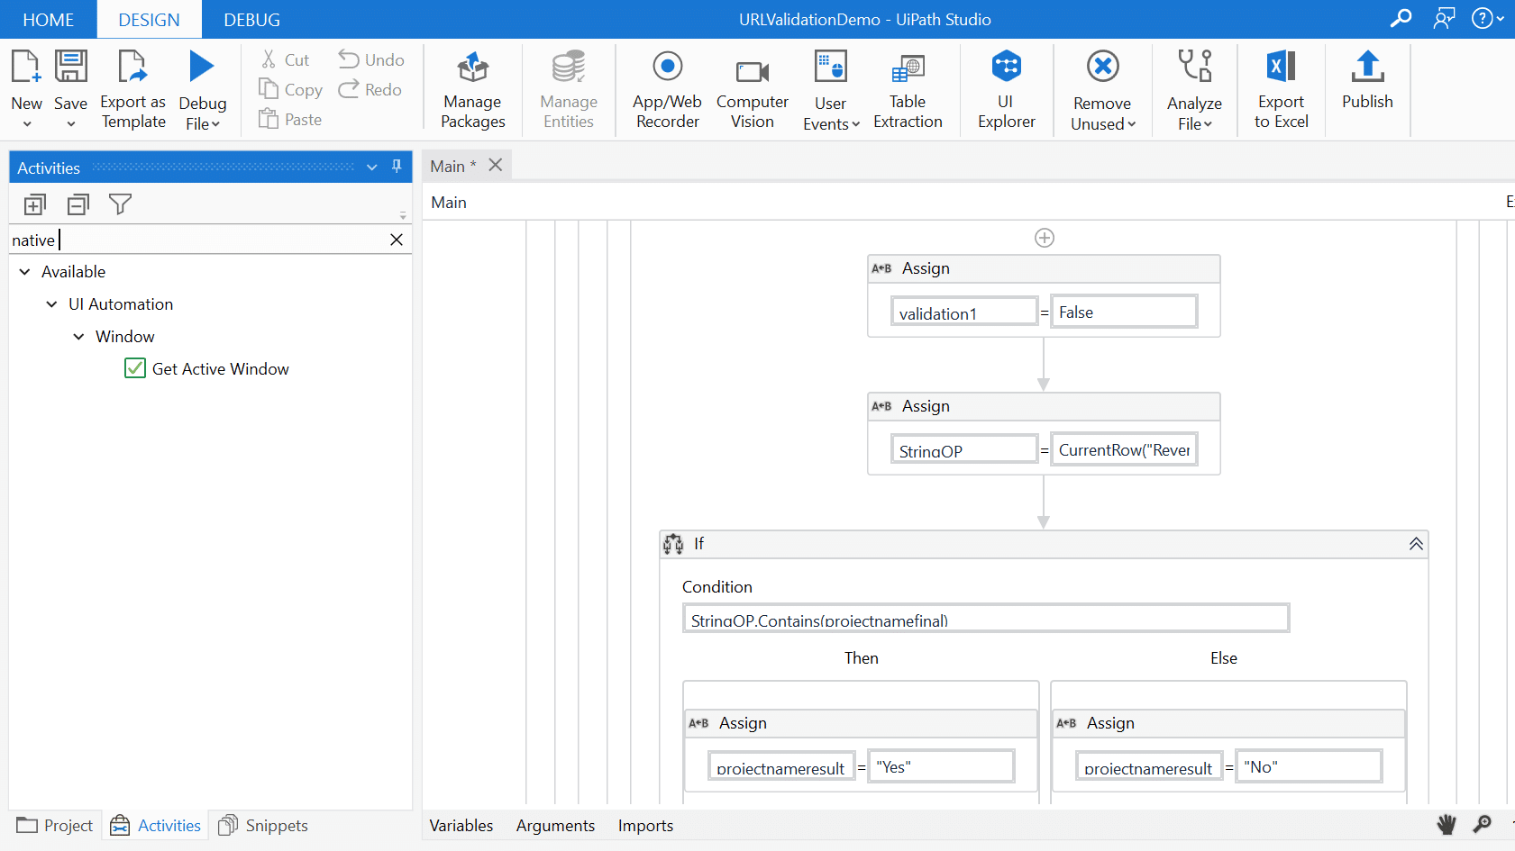This screenshot has height=851, width=1515.
Task: Collapse the UI Automation tree node
Action: pos(51,303)
